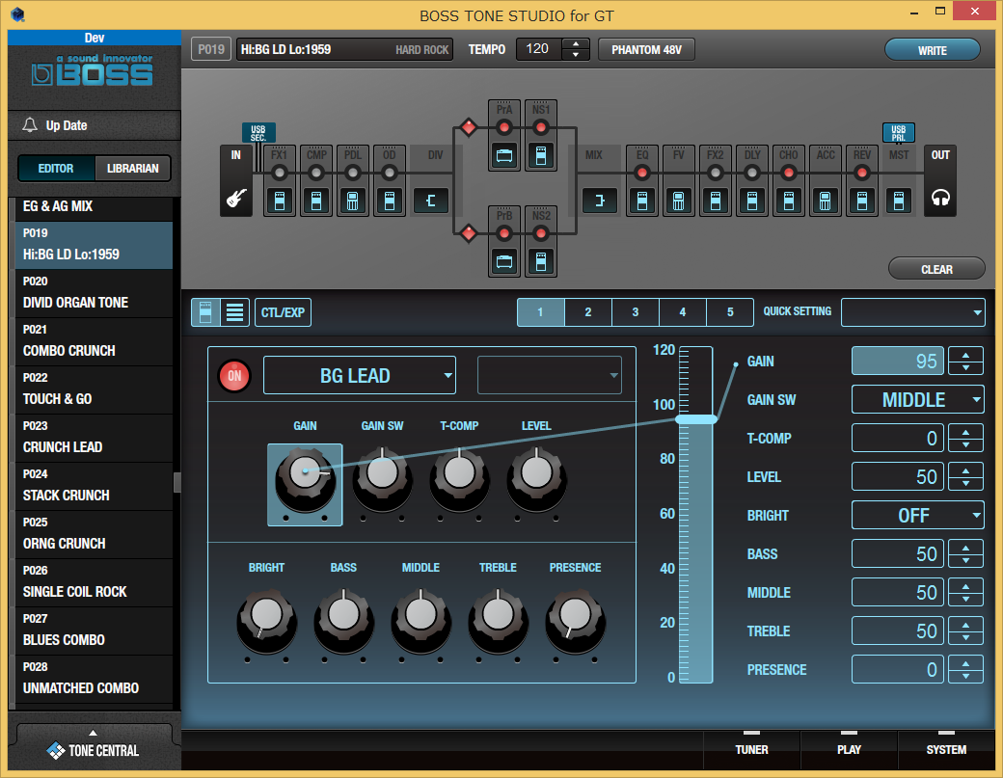The width and height of the screenshot is (1003, 778).
Task: Toggle the EQ on/off indicator
Action: pyautogui.click(x=642, y=173)
